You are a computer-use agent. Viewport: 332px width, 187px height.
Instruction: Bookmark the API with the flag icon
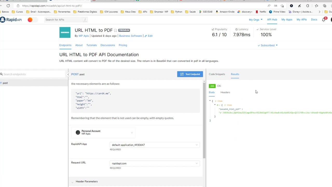tap(115, 30)
